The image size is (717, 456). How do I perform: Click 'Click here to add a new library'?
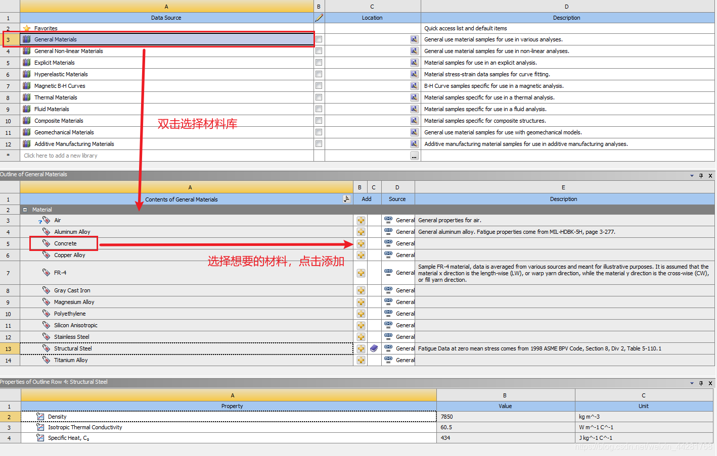click(x=61, y=156)
